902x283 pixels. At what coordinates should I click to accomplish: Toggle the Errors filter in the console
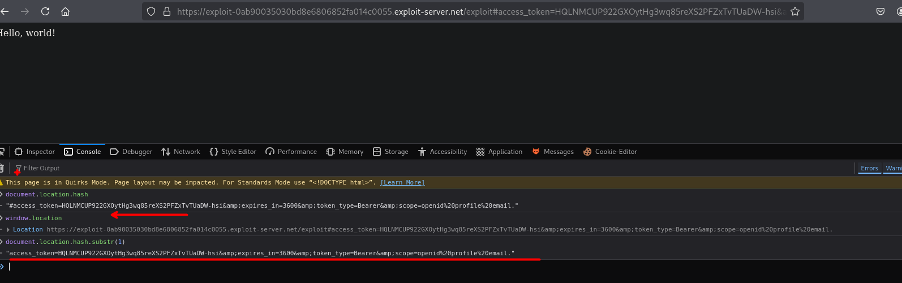tap(869, 168)
